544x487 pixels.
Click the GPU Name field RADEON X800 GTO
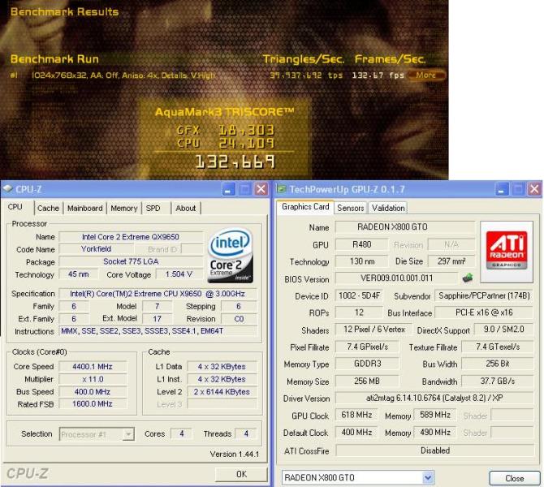405,226
